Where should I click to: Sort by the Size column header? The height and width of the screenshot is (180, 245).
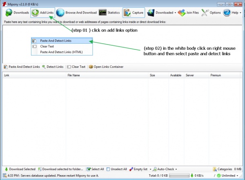[158, 76]
